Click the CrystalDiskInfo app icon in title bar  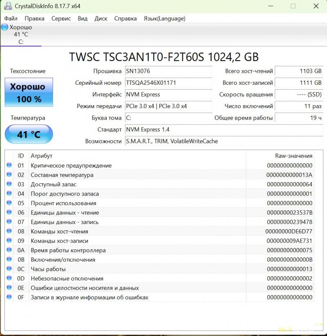click(x=8, y=6)
